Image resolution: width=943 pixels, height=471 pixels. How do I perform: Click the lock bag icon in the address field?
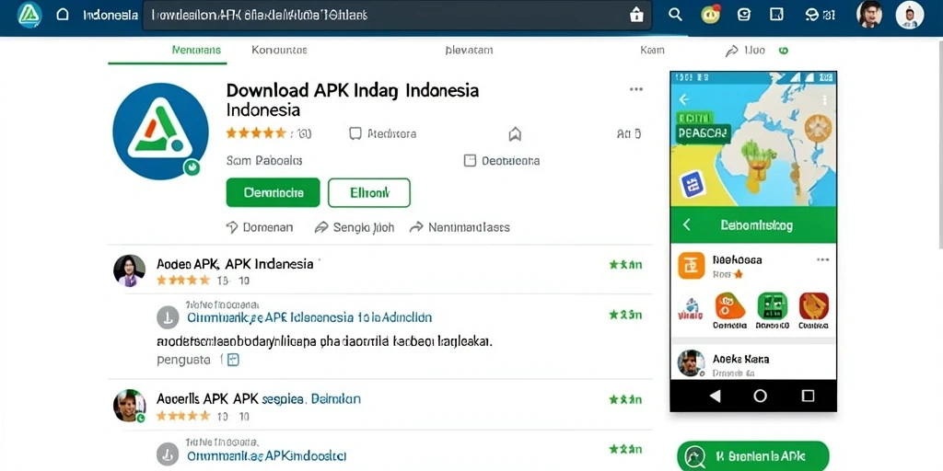tap(636, 15)
